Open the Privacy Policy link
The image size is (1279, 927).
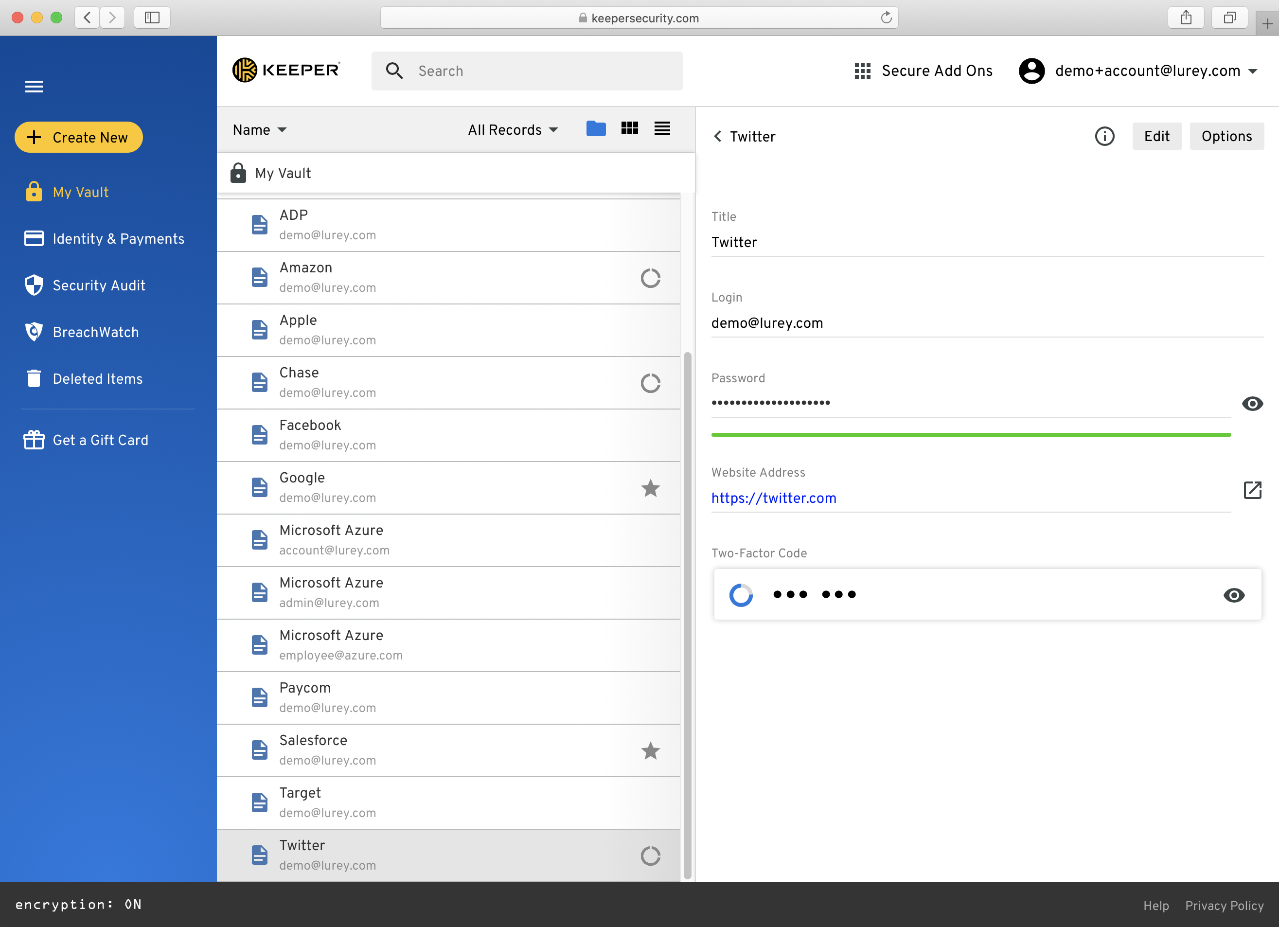pyautogui.click(x=1224, y=905)
